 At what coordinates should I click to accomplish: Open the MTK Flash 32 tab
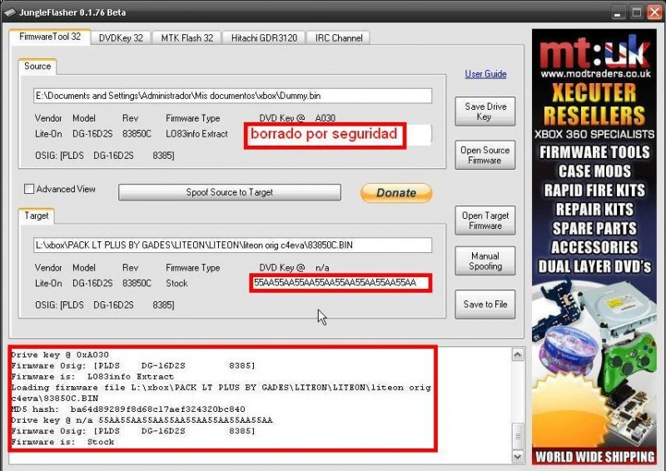[186, 38]
